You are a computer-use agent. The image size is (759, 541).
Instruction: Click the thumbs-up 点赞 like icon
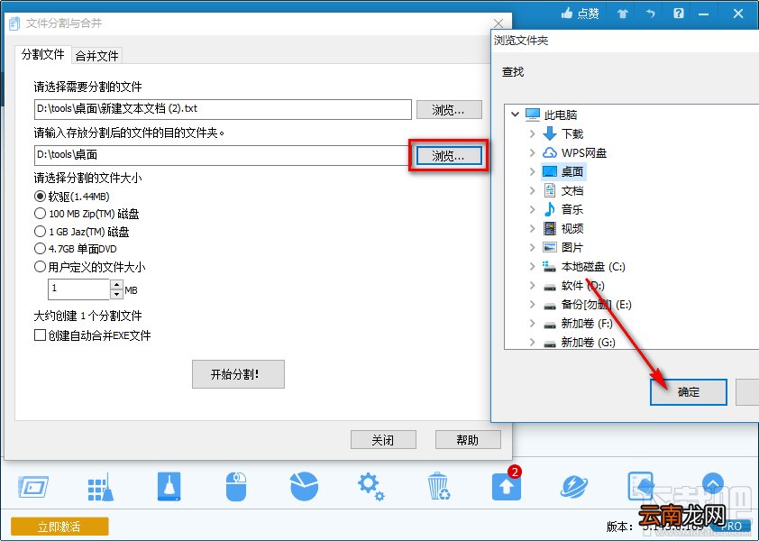[x=567, y=14]
